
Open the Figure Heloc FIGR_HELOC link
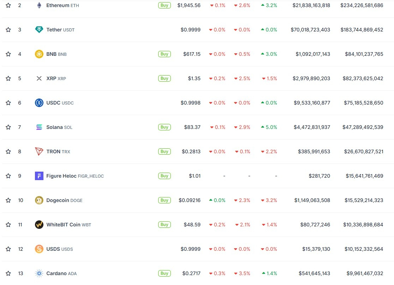pyautogui.click(x=75, y=176)
